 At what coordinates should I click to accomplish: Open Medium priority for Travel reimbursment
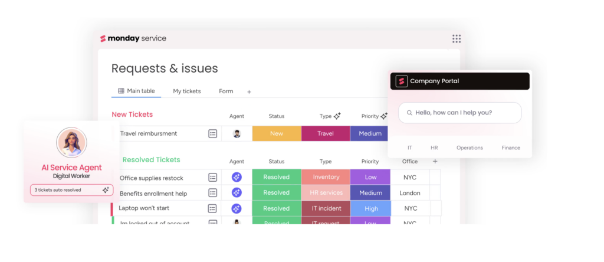(x=370, y=133)
